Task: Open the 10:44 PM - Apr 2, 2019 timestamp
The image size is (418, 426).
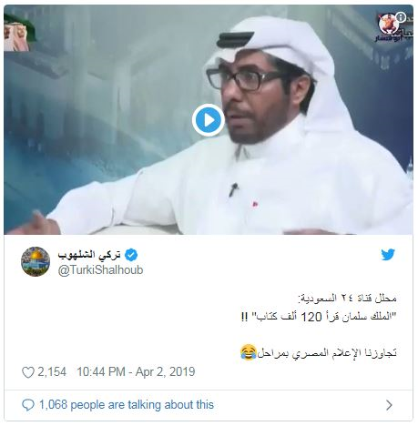Action: click(x=136, y=371)
